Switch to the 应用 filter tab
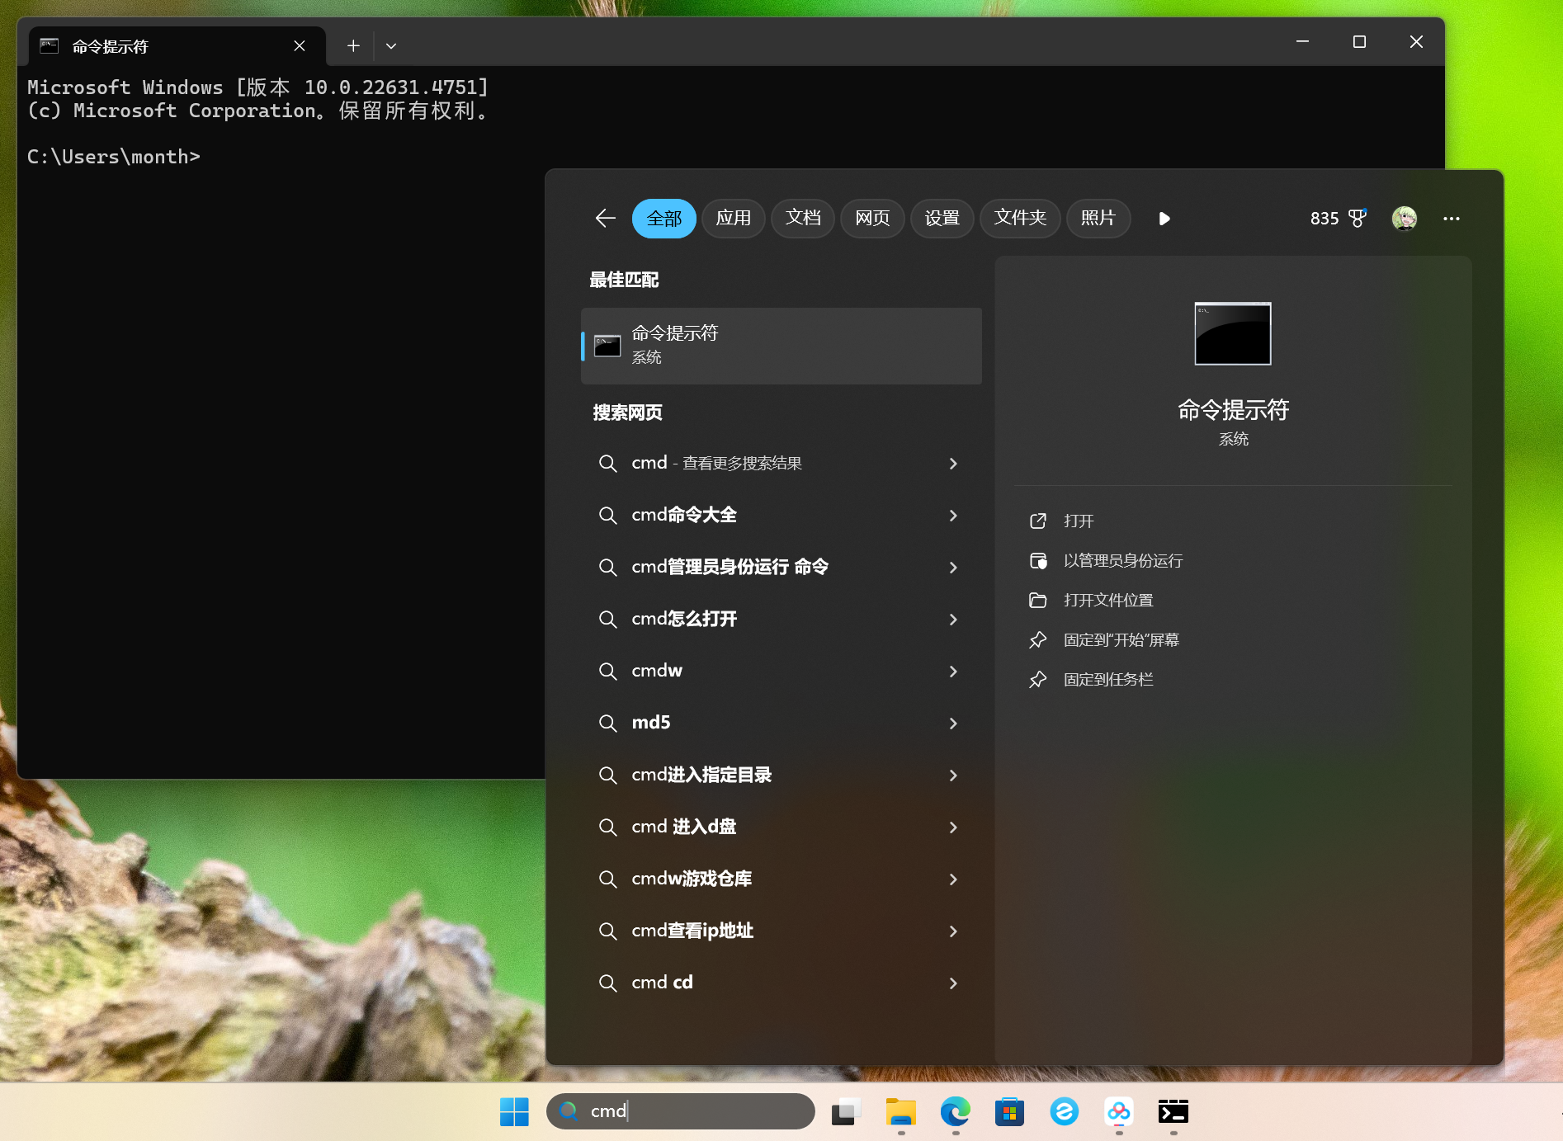This screenshot has height=1141, width=1563. pos(734,219)
